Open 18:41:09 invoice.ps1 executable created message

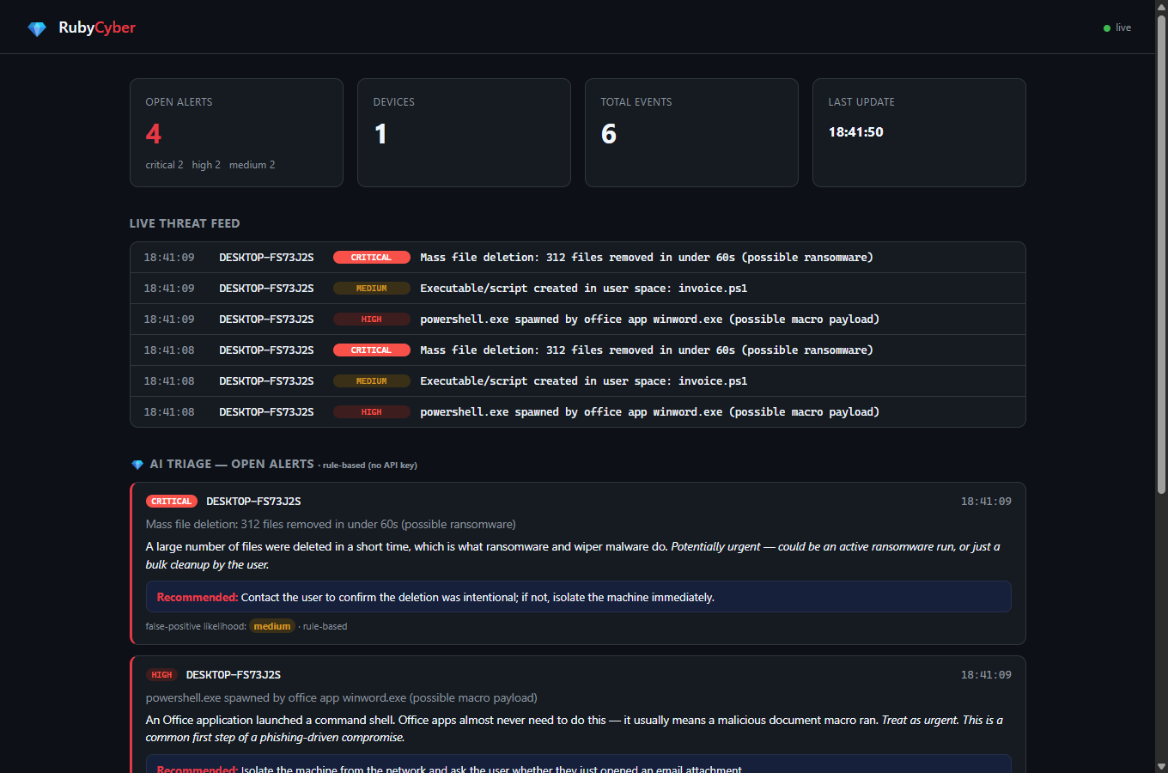[x=584, y=289]
